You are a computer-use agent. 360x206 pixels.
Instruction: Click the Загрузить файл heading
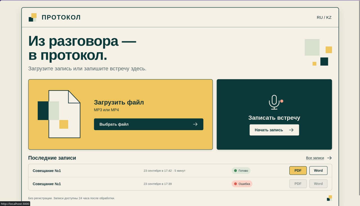click(x=119, y=102)
